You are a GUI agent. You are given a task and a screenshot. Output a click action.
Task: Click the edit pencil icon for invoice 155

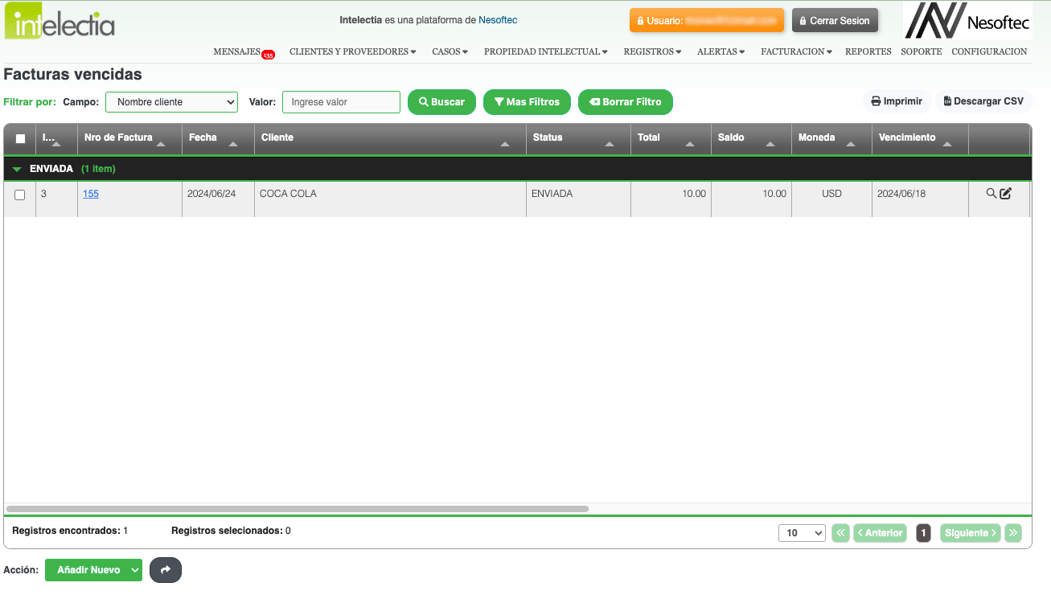pyautogui.click(x=1005, y=194)
